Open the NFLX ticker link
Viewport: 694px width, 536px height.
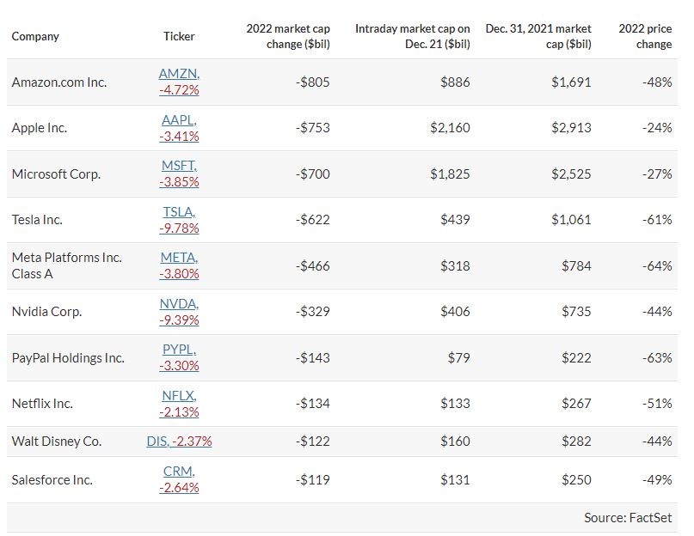pos(179,396)
